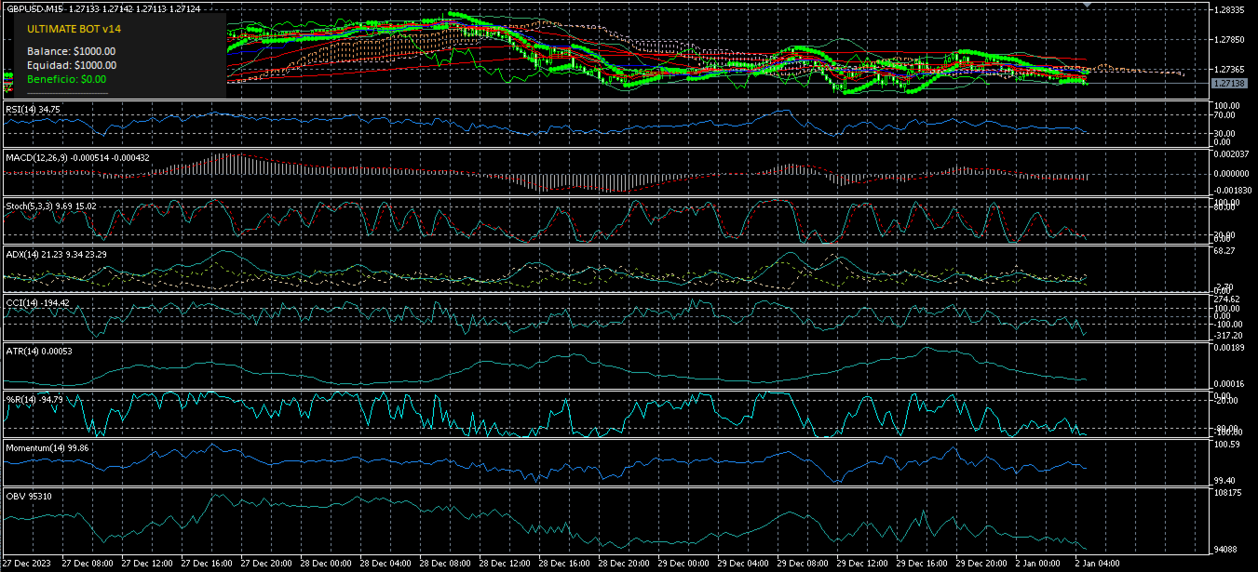Click the ATR scale value 0.00016
Screen dimensions: 1258x572
[x=1230, y=383]
